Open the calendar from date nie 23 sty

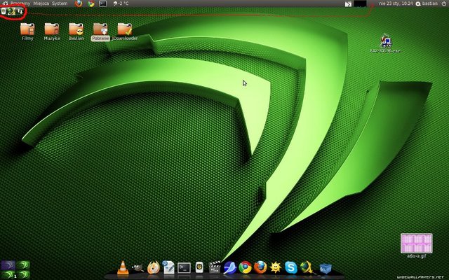click(x=396, y=3)
